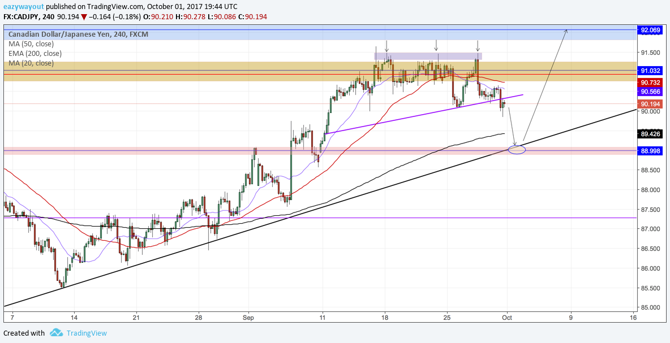The image size is (670, 343).
Task: Click the TradingView cloud logo icon
Action: tap(57, 332)
